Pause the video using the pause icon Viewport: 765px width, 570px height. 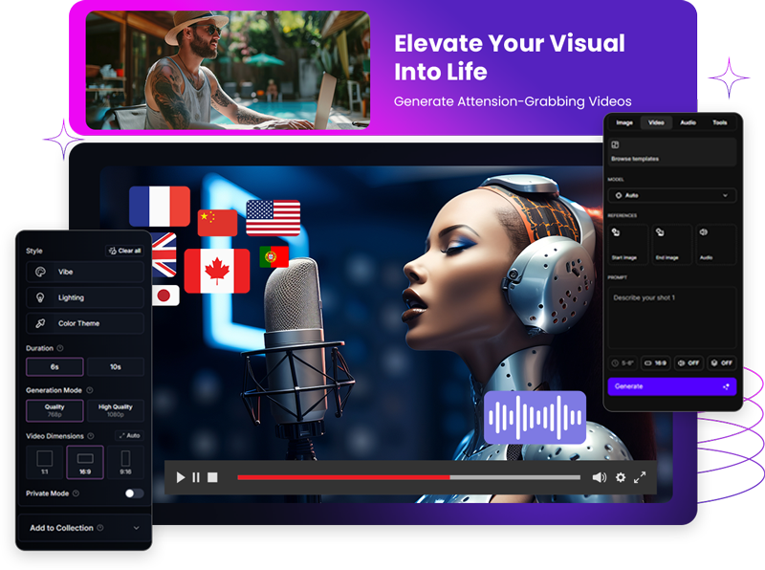coord(196,477)
